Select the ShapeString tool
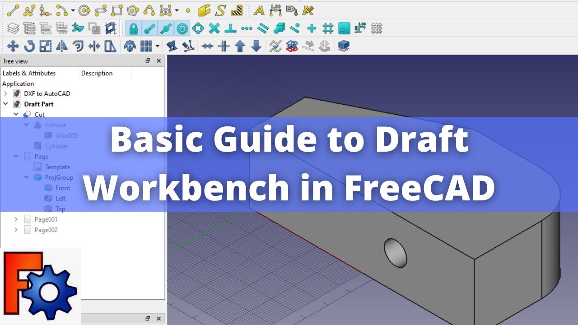This screenshot has height=325, width=578. click(x=220, y=10)
